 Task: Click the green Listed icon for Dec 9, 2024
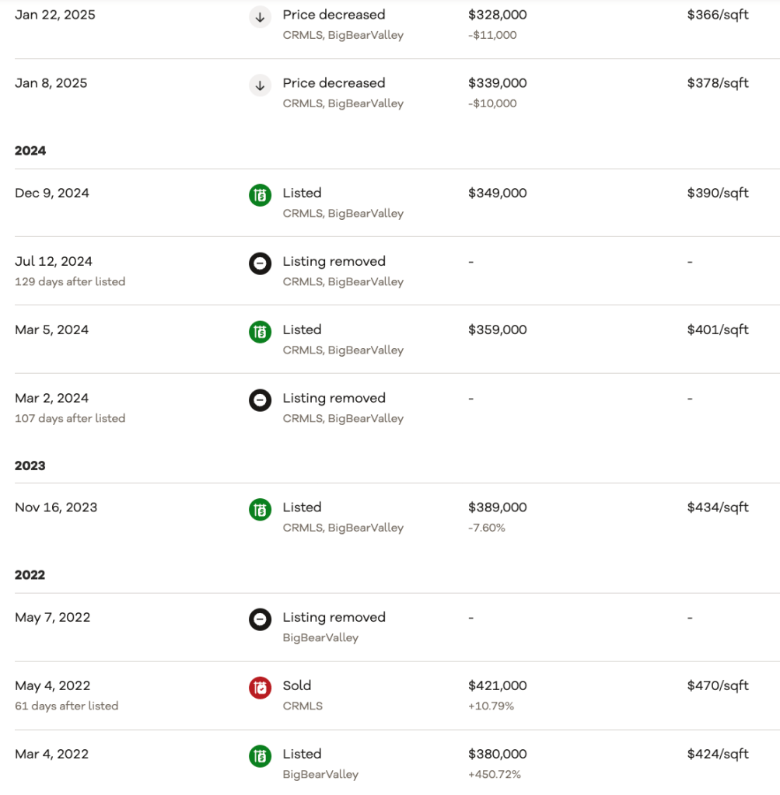[x=260, y=195]
